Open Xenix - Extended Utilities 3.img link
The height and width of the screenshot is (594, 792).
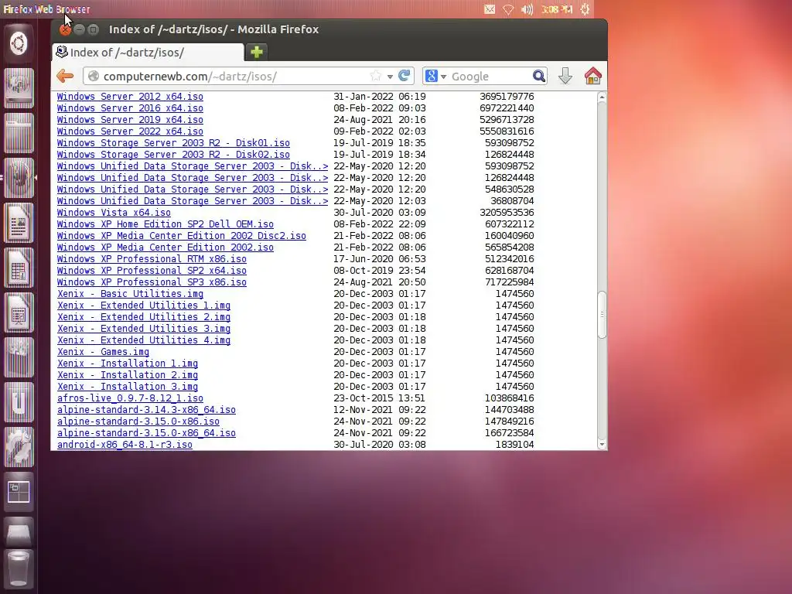click(x=143, y=329)
